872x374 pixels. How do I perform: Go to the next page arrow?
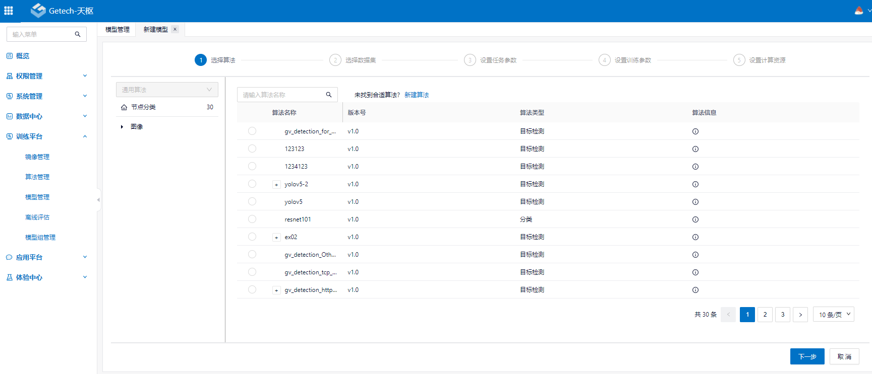(800, 315)
